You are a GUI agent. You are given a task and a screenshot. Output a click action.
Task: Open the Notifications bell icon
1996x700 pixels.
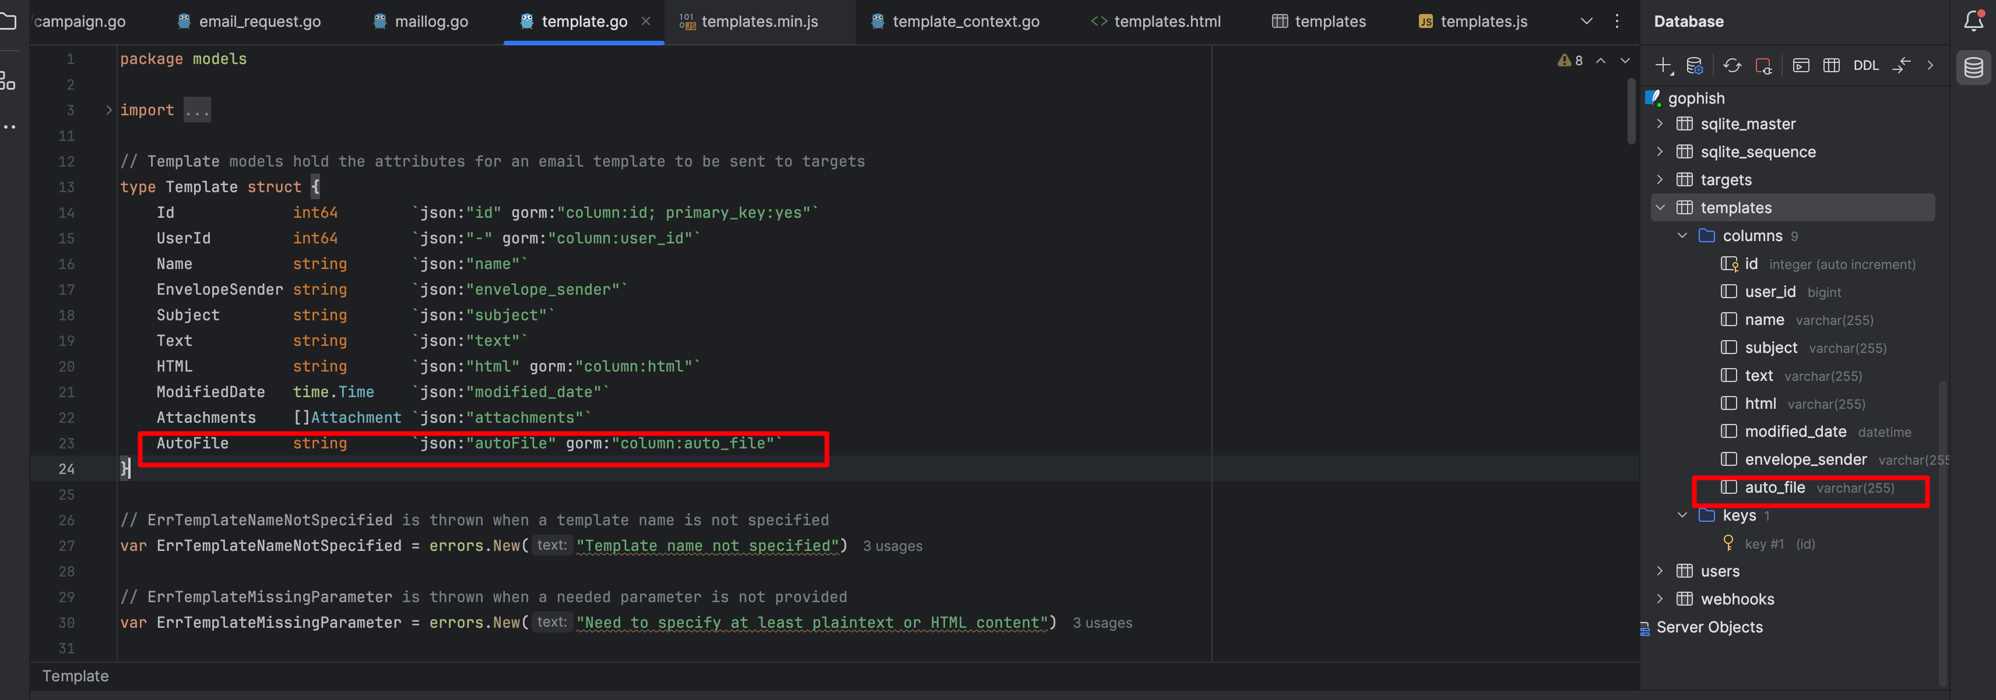[1973, 21]
